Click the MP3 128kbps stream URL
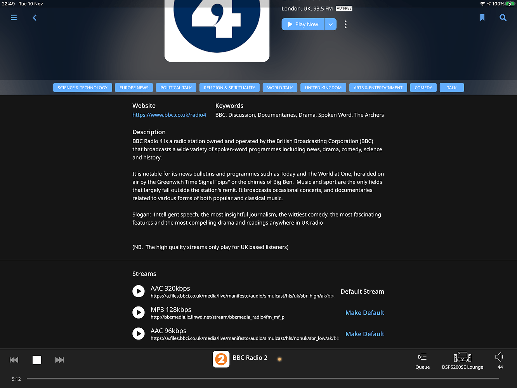The image size is (517, 388). [217, 317]
